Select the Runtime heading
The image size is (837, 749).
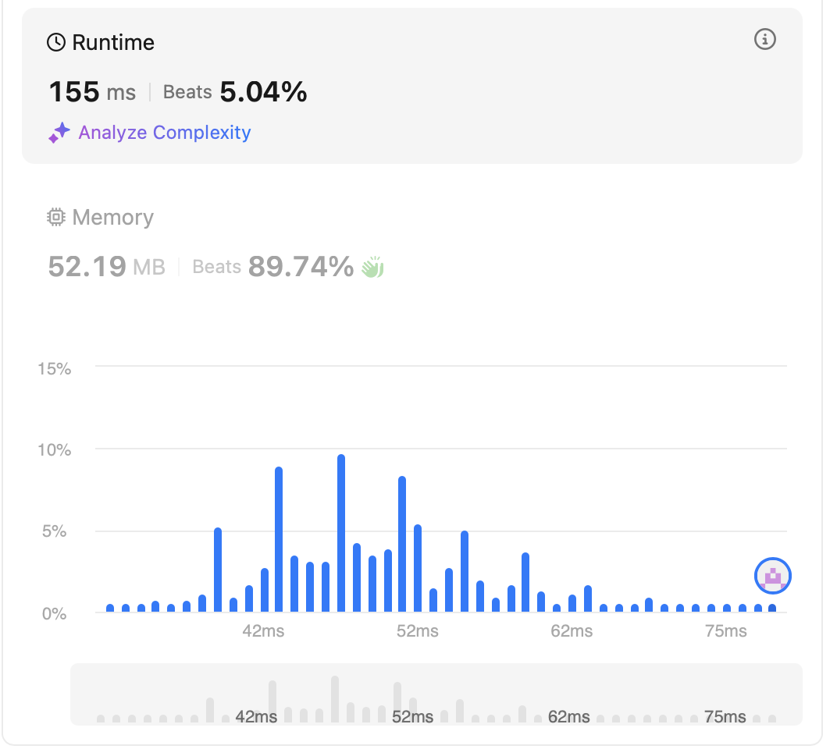pos(113,42)
